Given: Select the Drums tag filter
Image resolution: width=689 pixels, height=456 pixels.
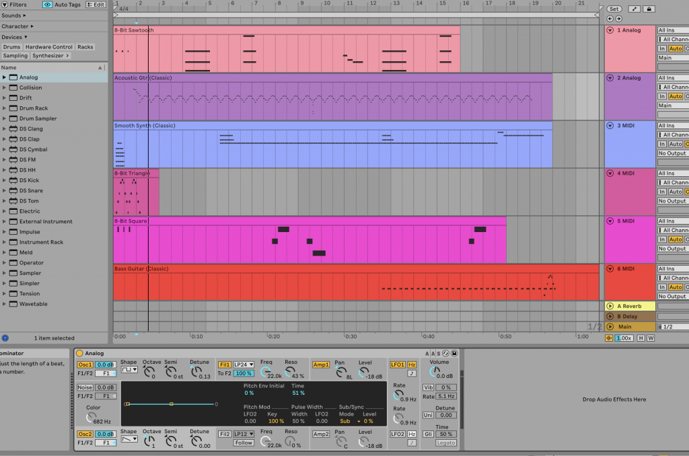Looking at the screenshot, I should (11, 47).
